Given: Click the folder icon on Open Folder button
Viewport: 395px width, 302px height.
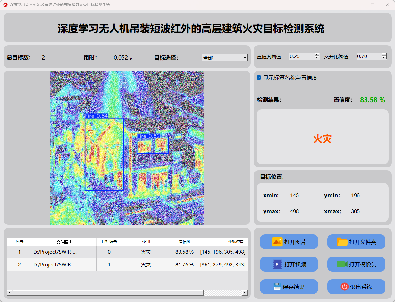Looking at the screenshot, I should pos(342,242).
